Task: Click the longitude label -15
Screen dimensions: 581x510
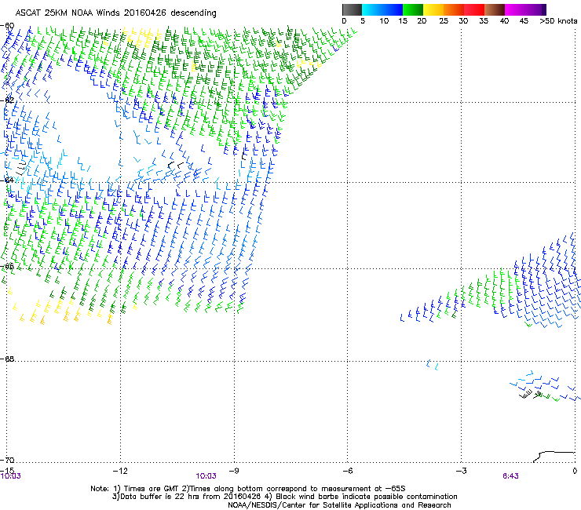Action: [x=7, y=471]
